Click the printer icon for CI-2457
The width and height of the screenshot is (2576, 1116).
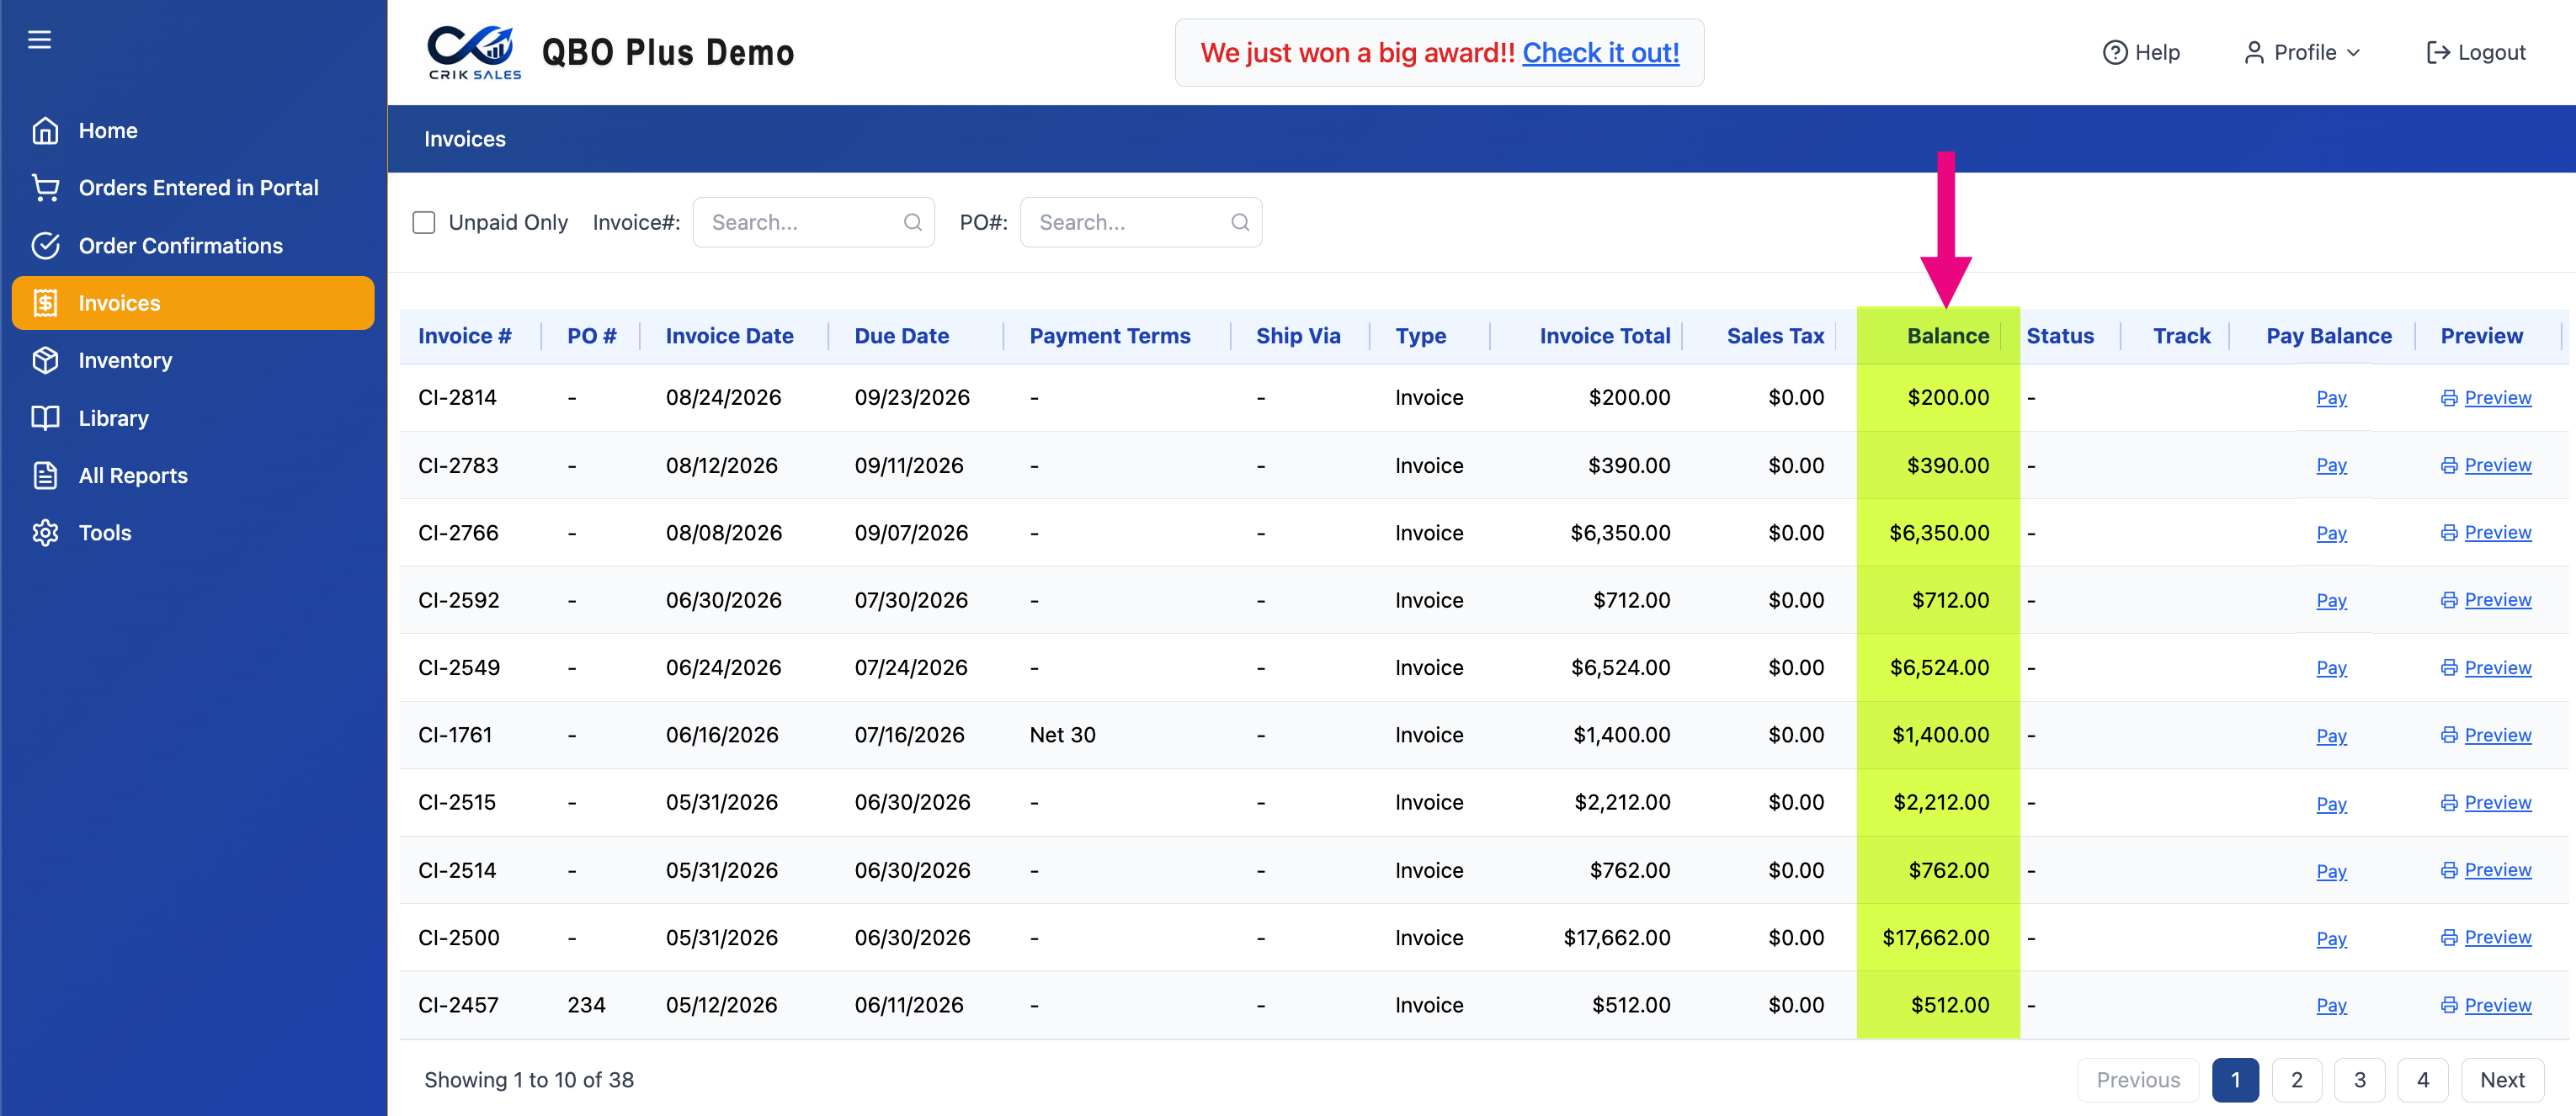(x=2448, y=1005)
